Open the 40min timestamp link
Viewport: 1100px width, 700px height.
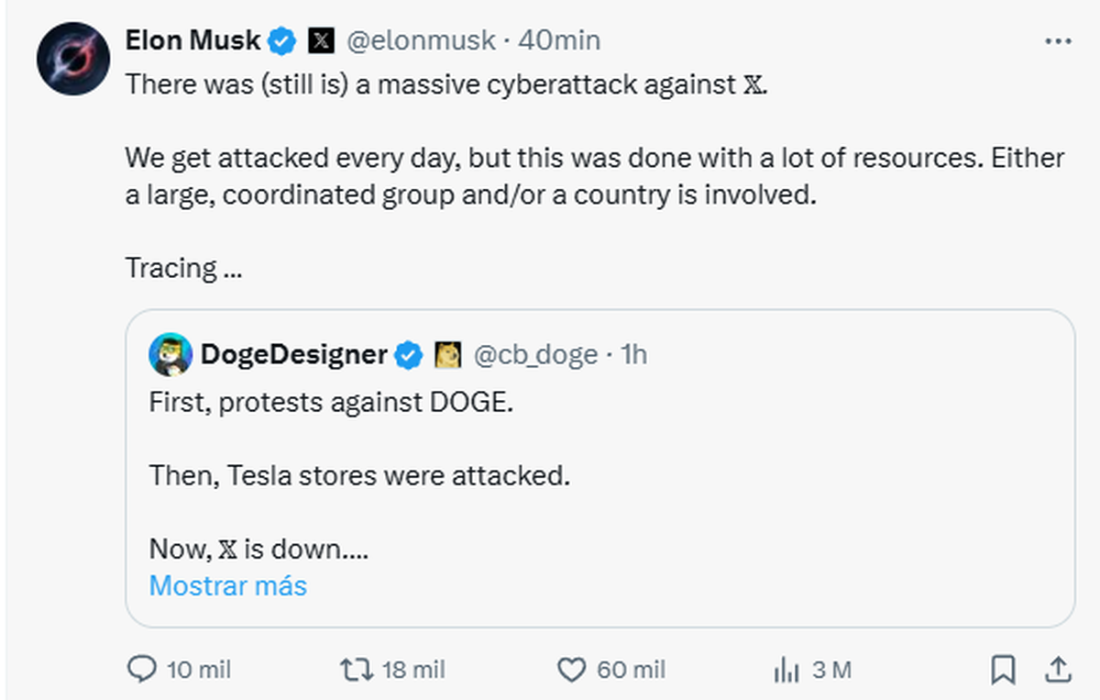(x=559, y=40)
